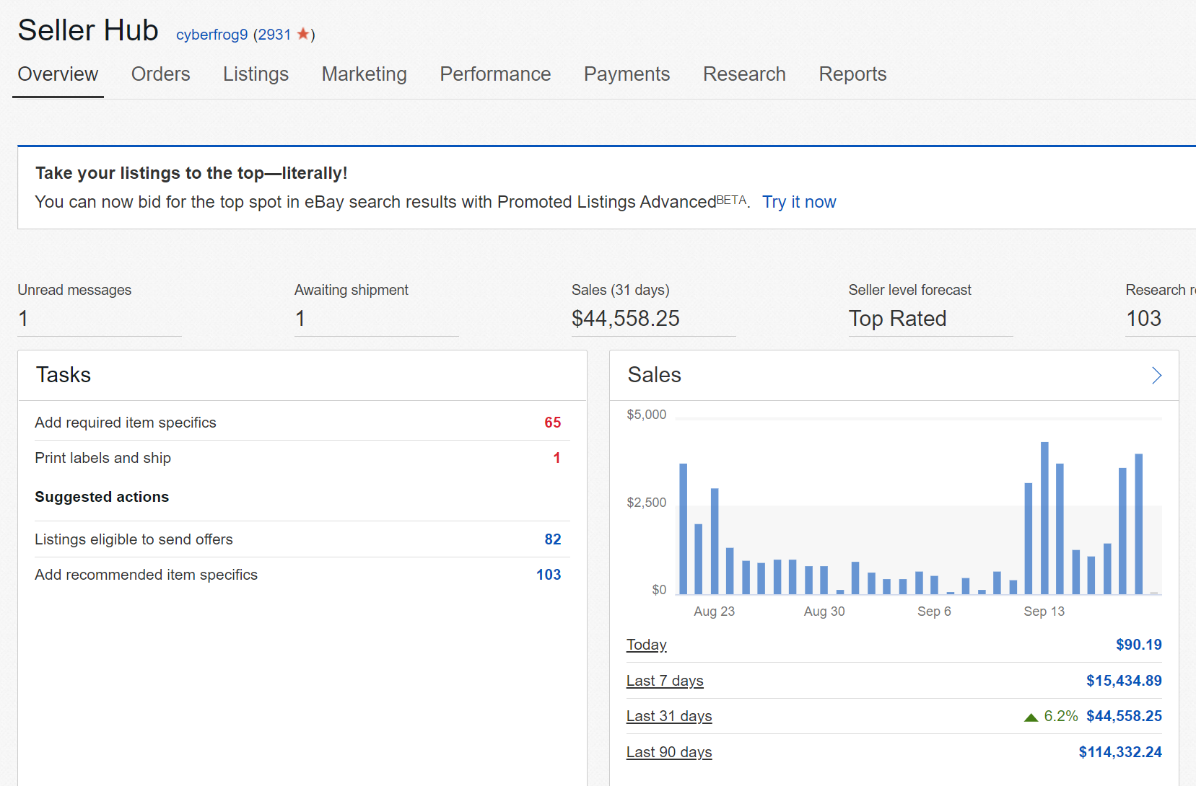Click the $15,434.89 sales amount
This screenshot has width=1196, height=786.
coord(1124,681)
